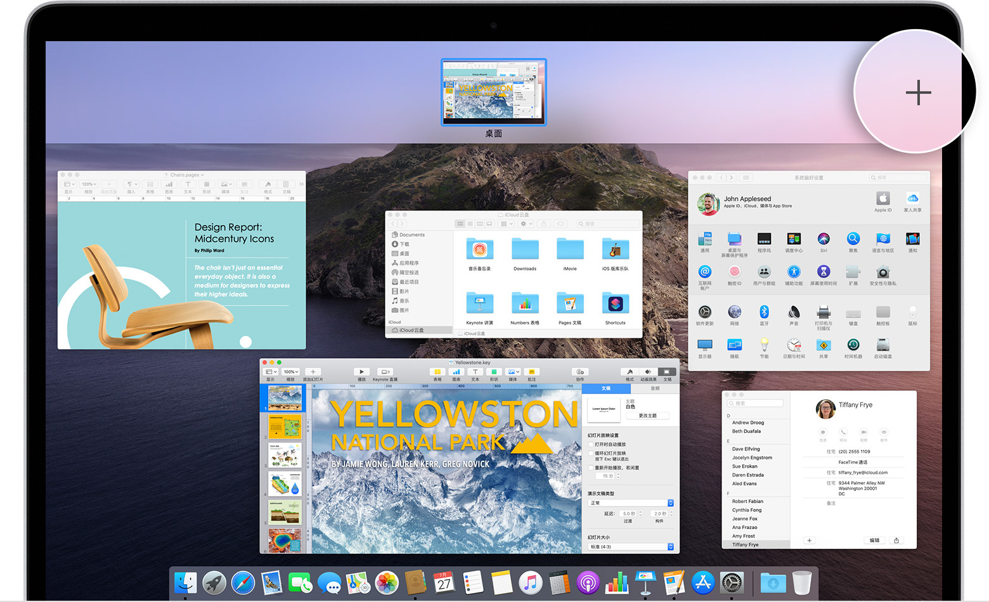Select Tiffany Frye in the Contacts list
Image resolution: width=989 pixels, height=602 pixels.
coord(756,544)
